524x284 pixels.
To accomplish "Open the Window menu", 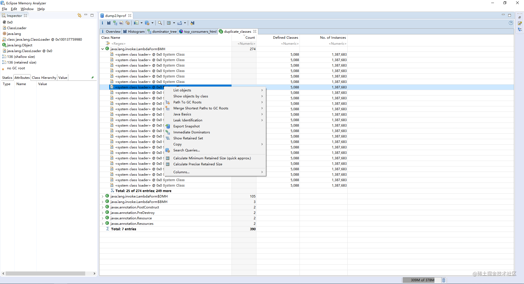I will 27,9.
